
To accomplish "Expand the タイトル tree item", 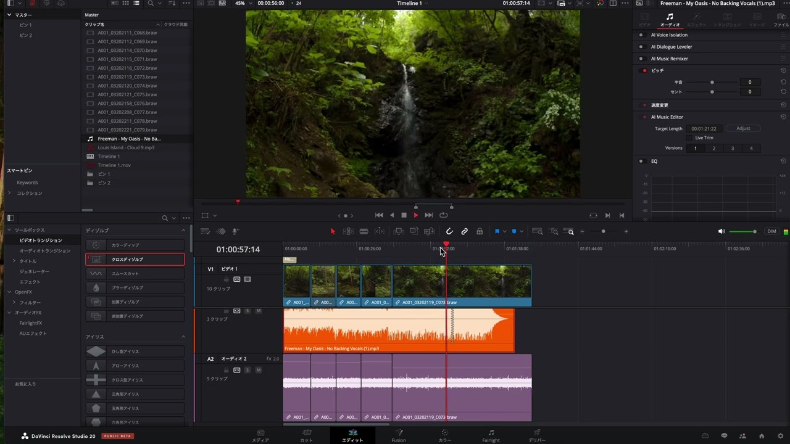I will tap(14, 261).
